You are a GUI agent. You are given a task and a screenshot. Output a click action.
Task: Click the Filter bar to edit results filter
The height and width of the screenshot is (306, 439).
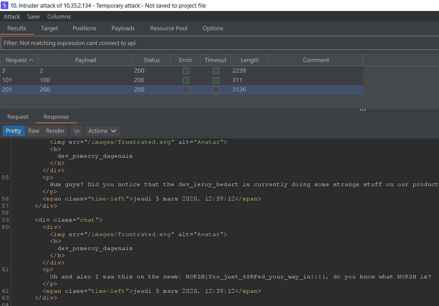(220, 43)
